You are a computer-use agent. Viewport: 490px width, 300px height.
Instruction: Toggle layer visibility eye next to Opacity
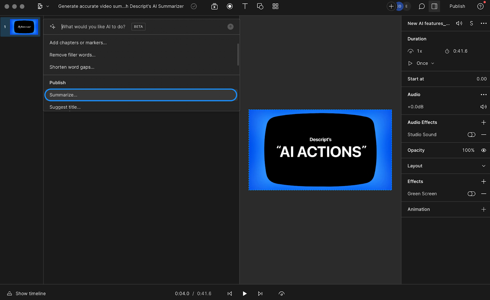[484, 150]
